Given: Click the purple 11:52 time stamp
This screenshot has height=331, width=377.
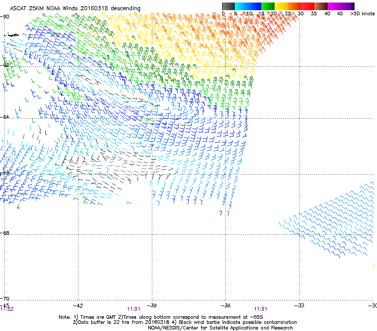Looking at the screenshot, I should click(x=7, y=309).
